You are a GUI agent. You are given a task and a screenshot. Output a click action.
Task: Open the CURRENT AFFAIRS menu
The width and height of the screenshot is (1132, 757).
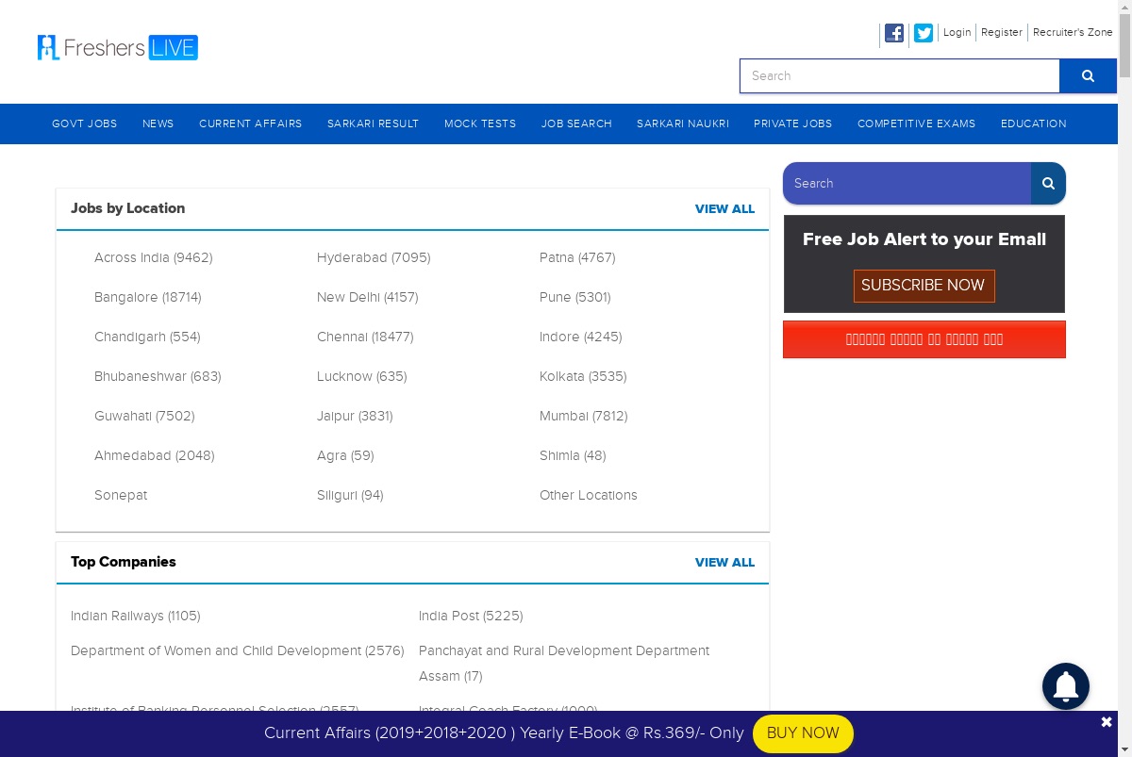click(x=251, y=123)
